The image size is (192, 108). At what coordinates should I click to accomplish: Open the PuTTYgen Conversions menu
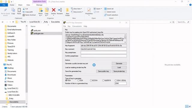(77, 26)
